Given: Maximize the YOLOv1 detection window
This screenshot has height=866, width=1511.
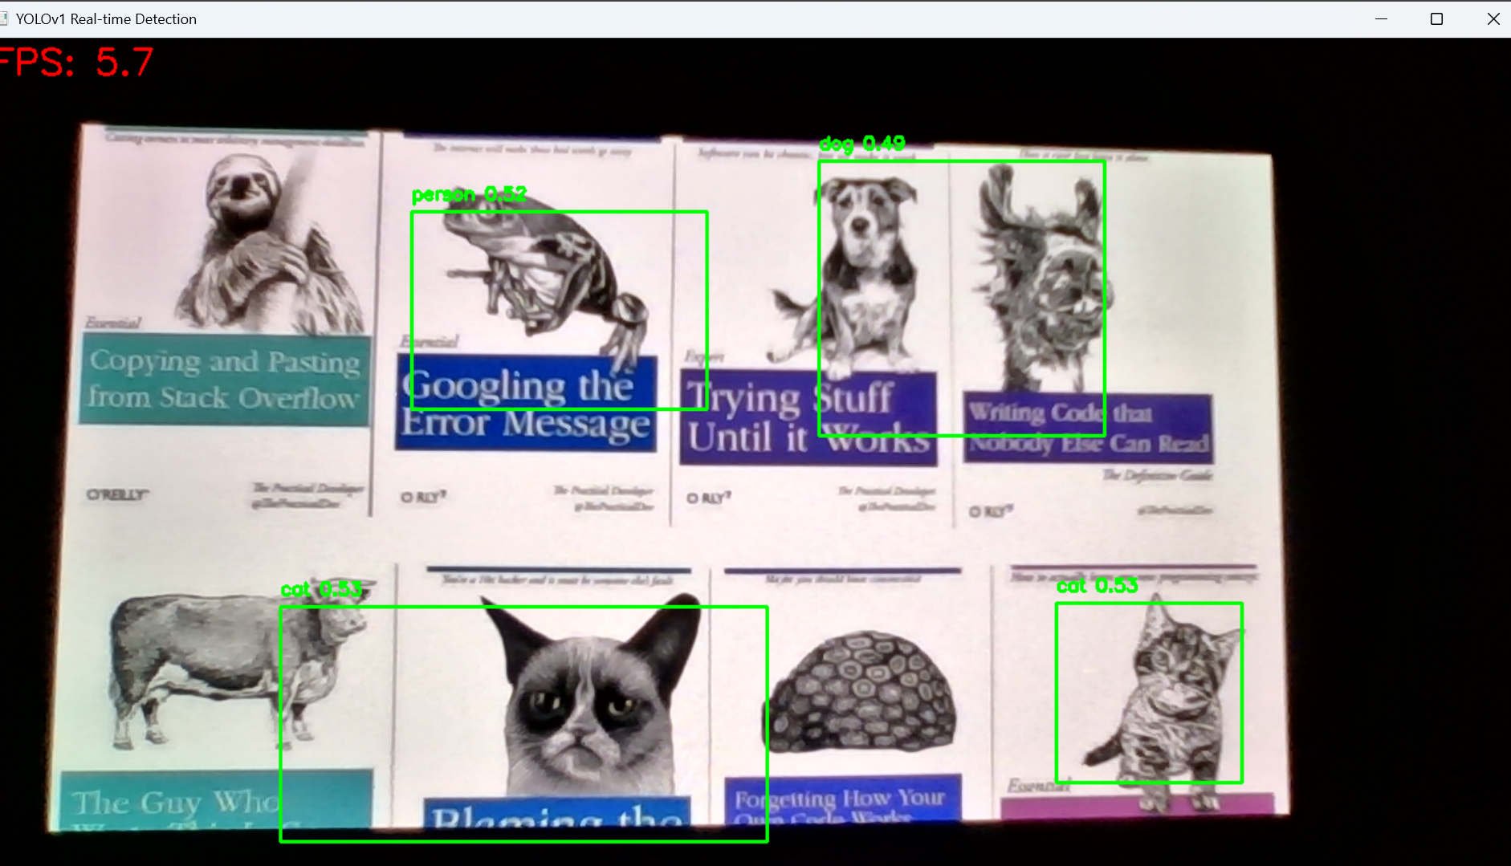Looking at the screenshot, I should 1436,18.
